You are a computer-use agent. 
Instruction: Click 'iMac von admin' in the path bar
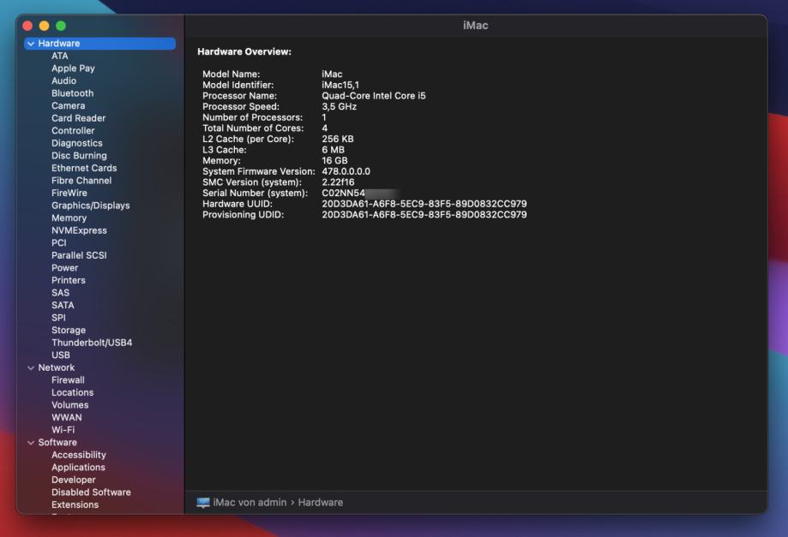[250, 503]
